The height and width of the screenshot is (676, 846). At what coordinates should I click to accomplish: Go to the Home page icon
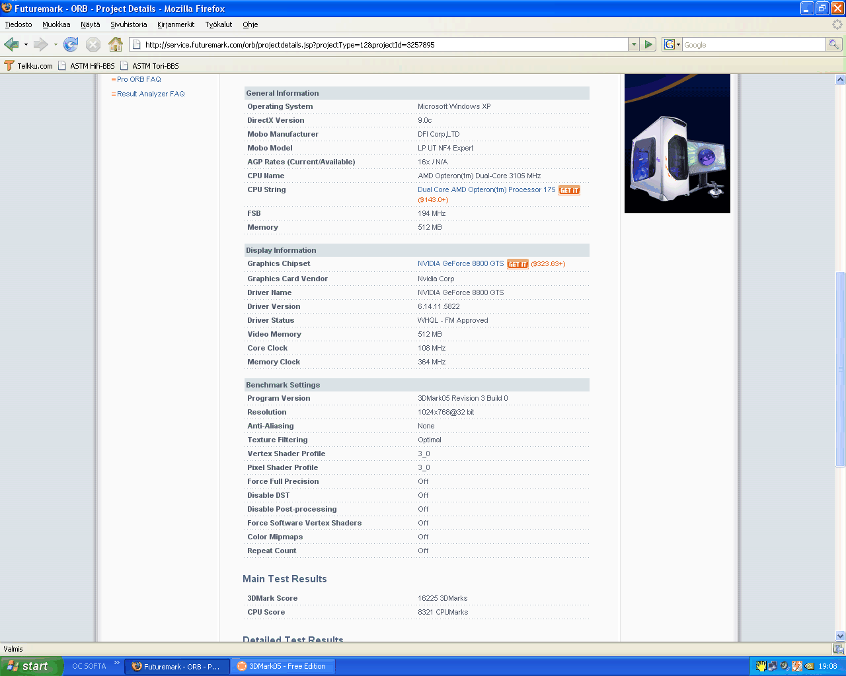click(x=116, y=44)
